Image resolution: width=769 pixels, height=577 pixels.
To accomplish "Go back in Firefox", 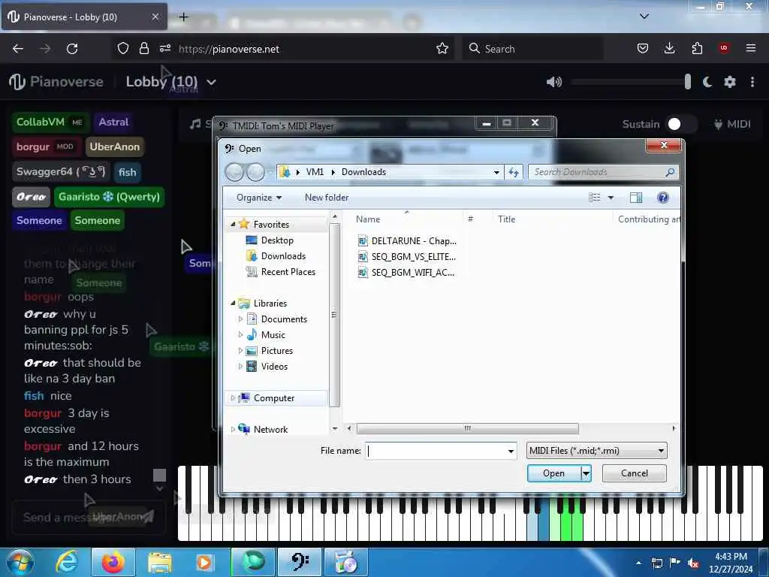I will 18,49.
